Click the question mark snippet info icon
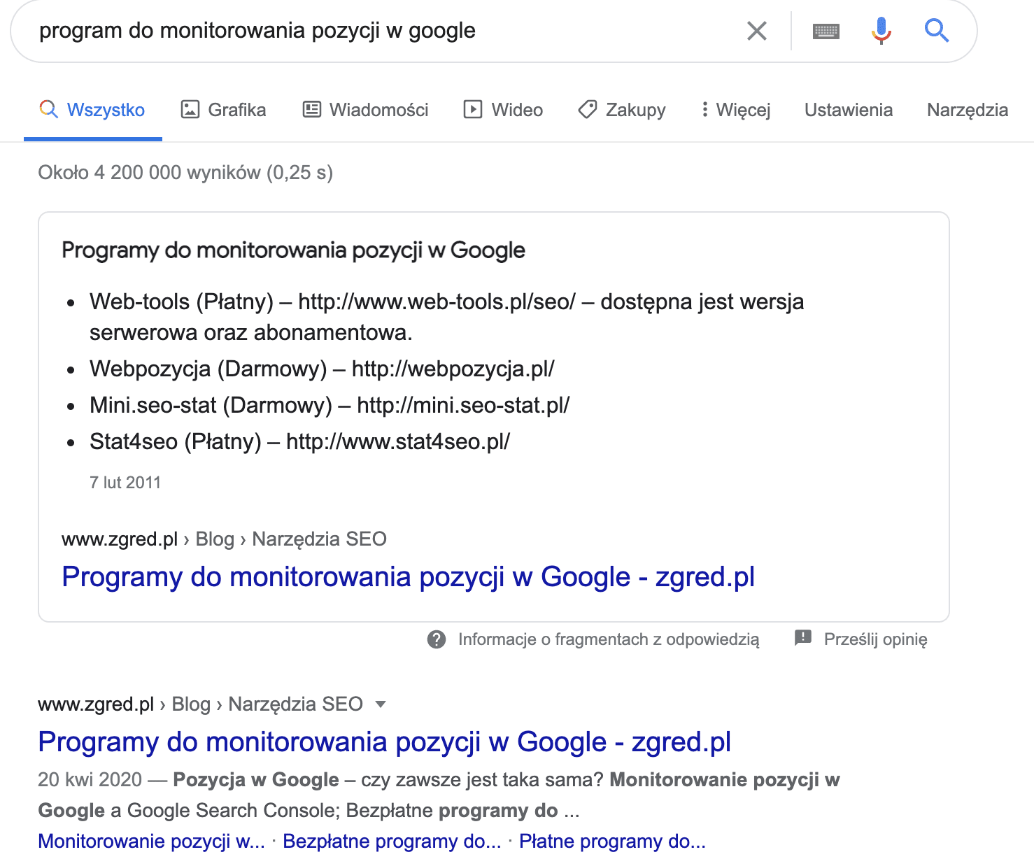 [437, 639]
